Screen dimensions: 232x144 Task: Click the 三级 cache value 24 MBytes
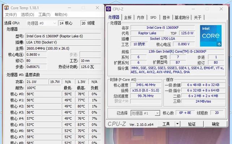(x=203, y=102)
